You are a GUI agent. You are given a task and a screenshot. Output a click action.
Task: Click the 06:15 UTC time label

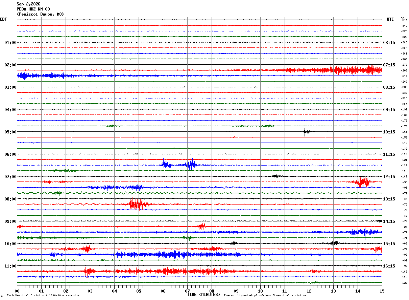tap(389, 43)
